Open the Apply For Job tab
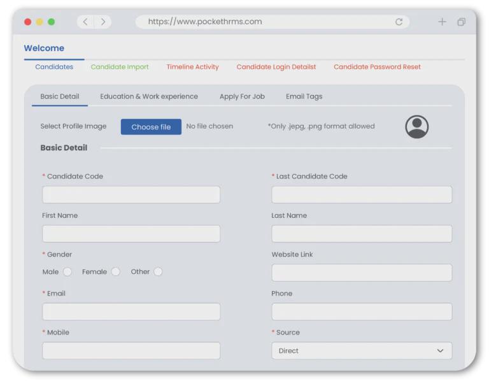489x381 pixels. 242,97
